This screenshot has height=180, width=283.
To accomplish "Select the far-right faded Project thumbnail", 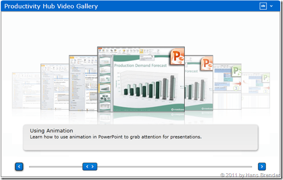I will pos(255,90).
